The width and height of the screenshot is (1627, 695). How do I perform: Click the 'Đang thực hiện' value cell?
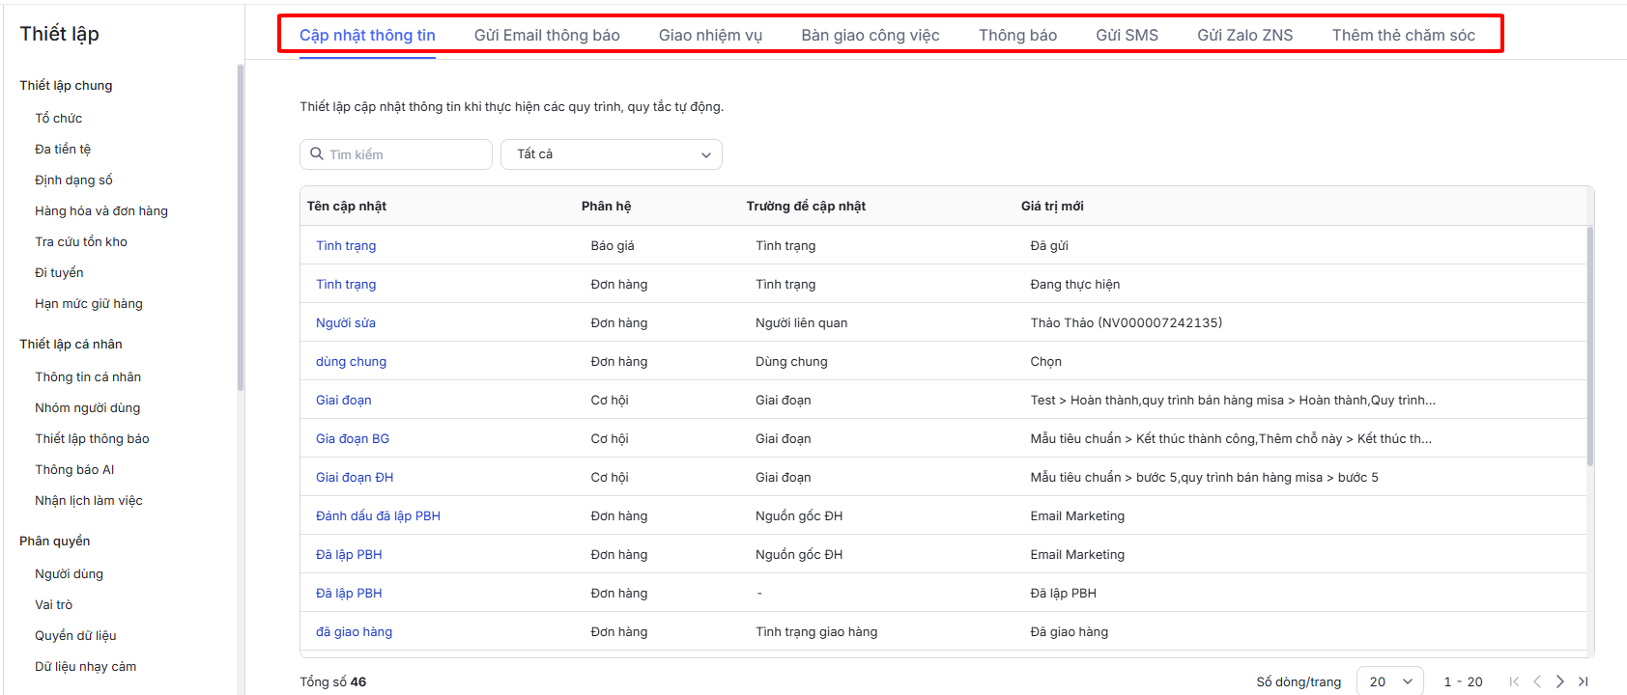click(1074, 284)
